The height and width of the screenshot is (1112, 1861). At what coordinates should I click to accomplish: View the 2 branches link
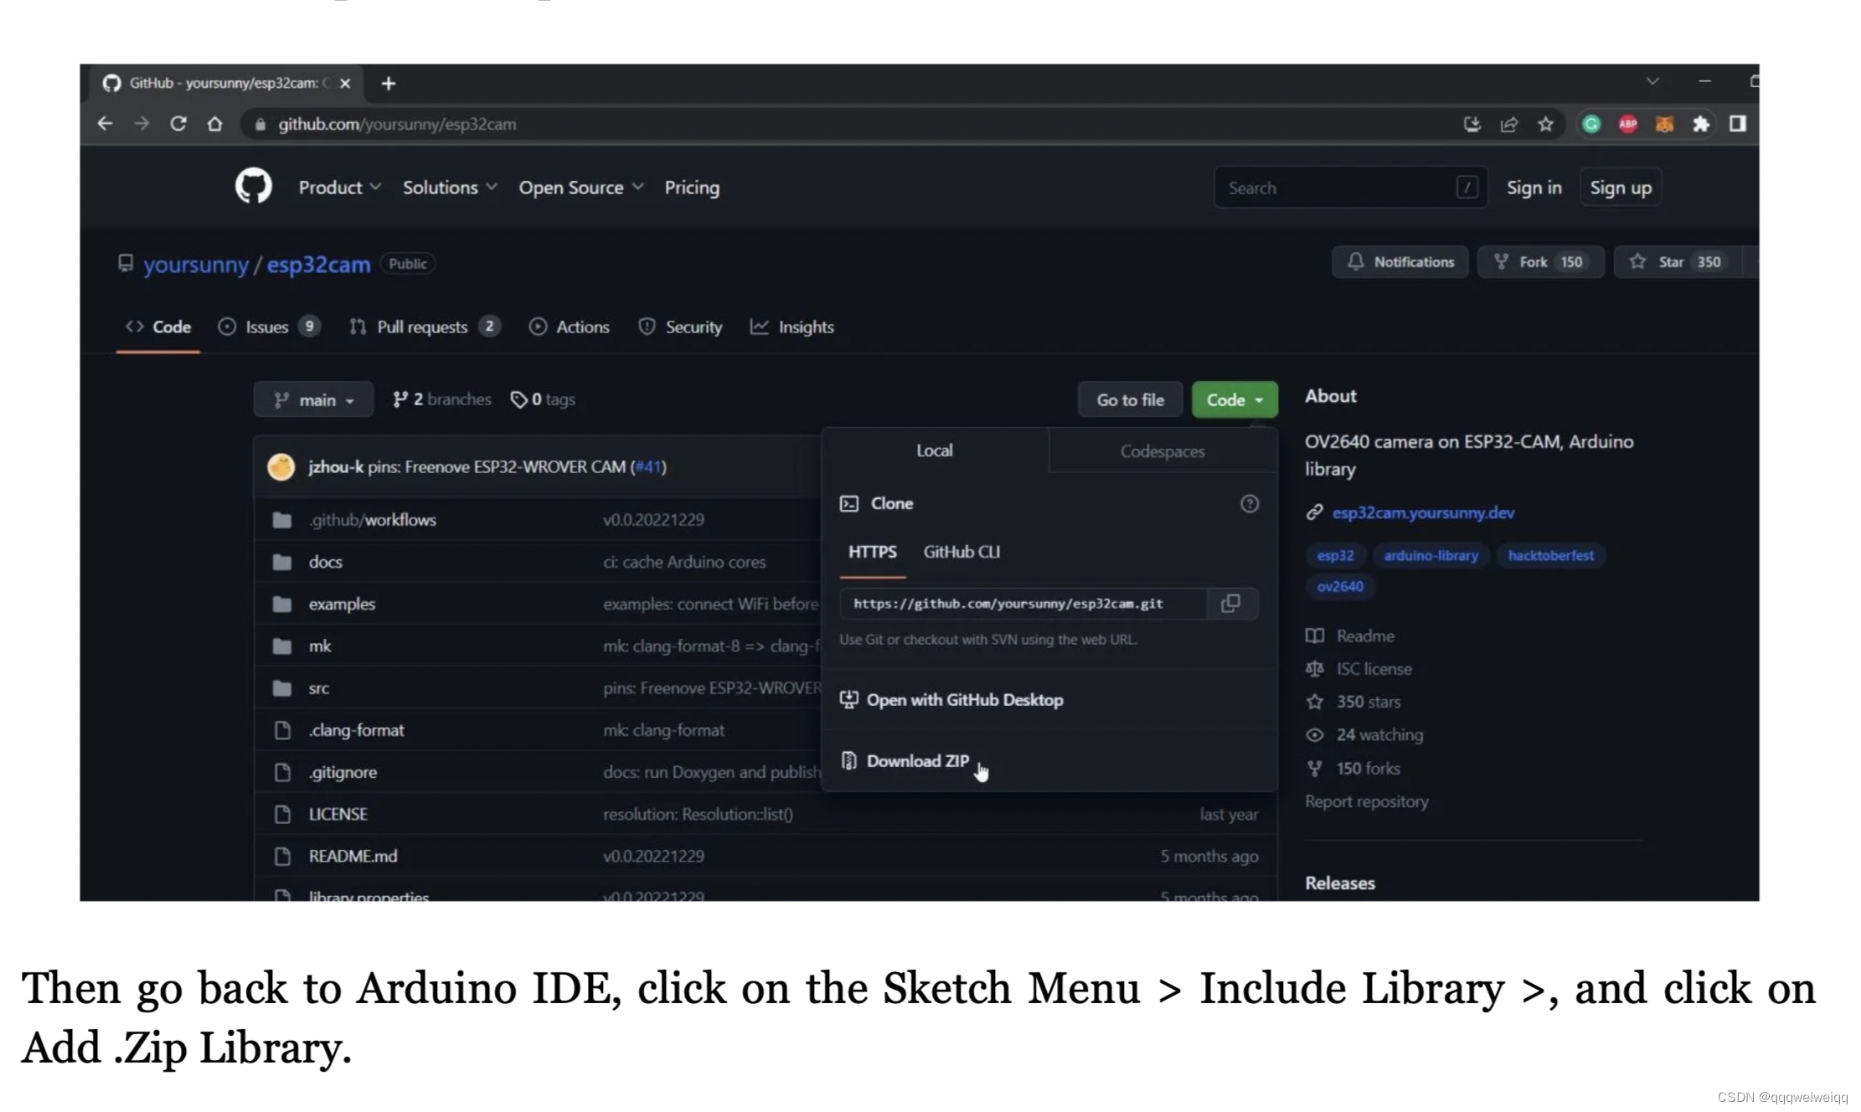(442, 399)
